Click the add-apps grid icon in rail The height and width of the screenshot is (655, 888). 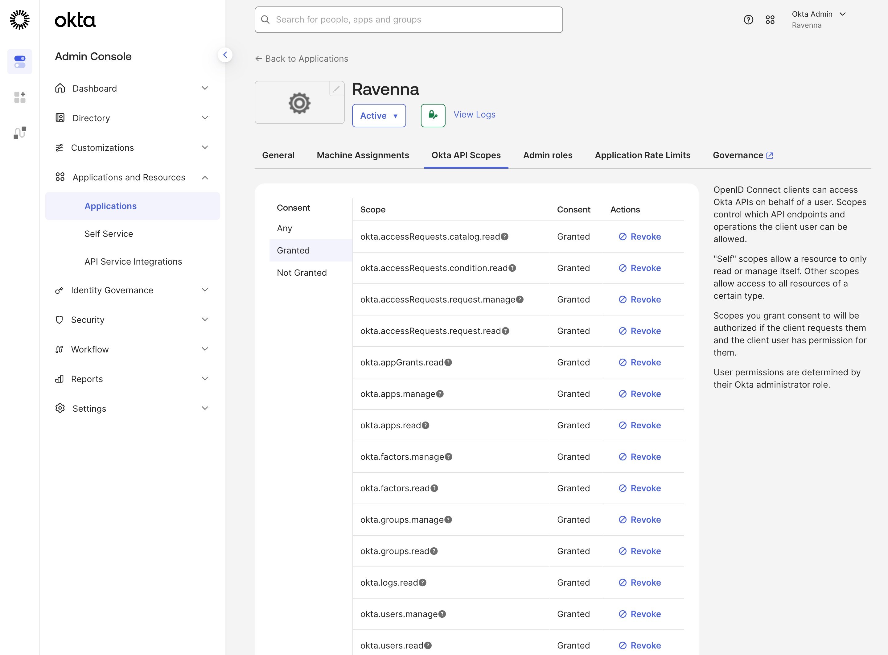click(20, 97)
